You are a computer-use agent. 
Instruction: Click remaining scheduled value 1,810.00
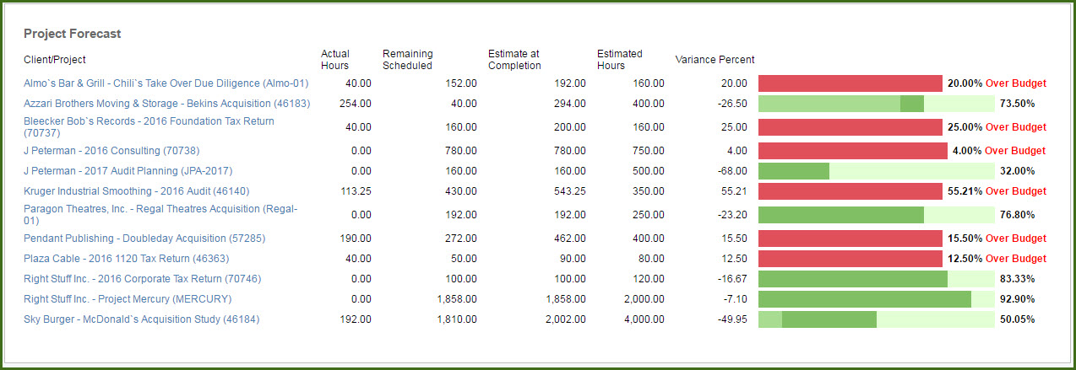[x=457, y=319]
